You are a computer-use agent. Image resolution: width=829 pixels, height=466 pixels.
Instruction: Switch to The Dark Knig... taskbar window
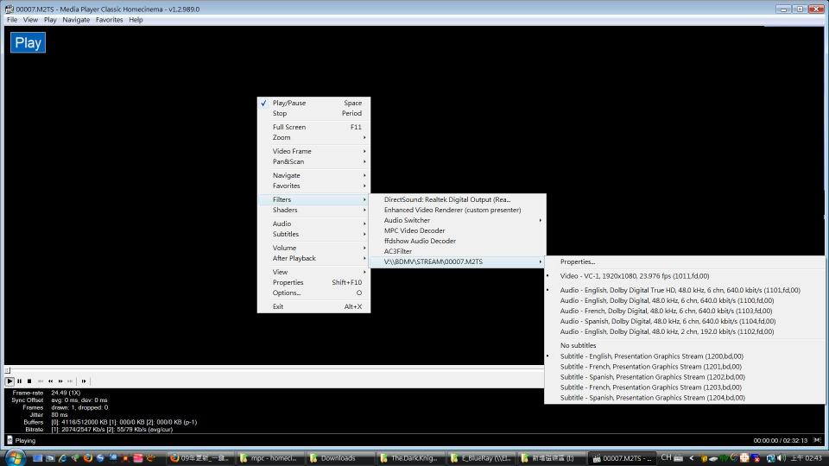[x=409, y=458]
